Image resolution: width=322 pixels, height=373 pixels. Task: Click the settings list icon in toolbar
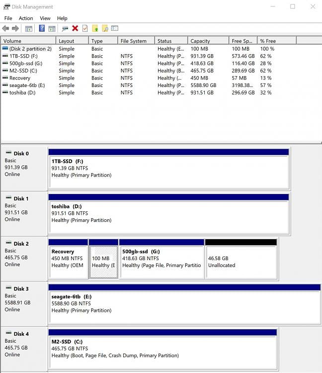[115, 28]
